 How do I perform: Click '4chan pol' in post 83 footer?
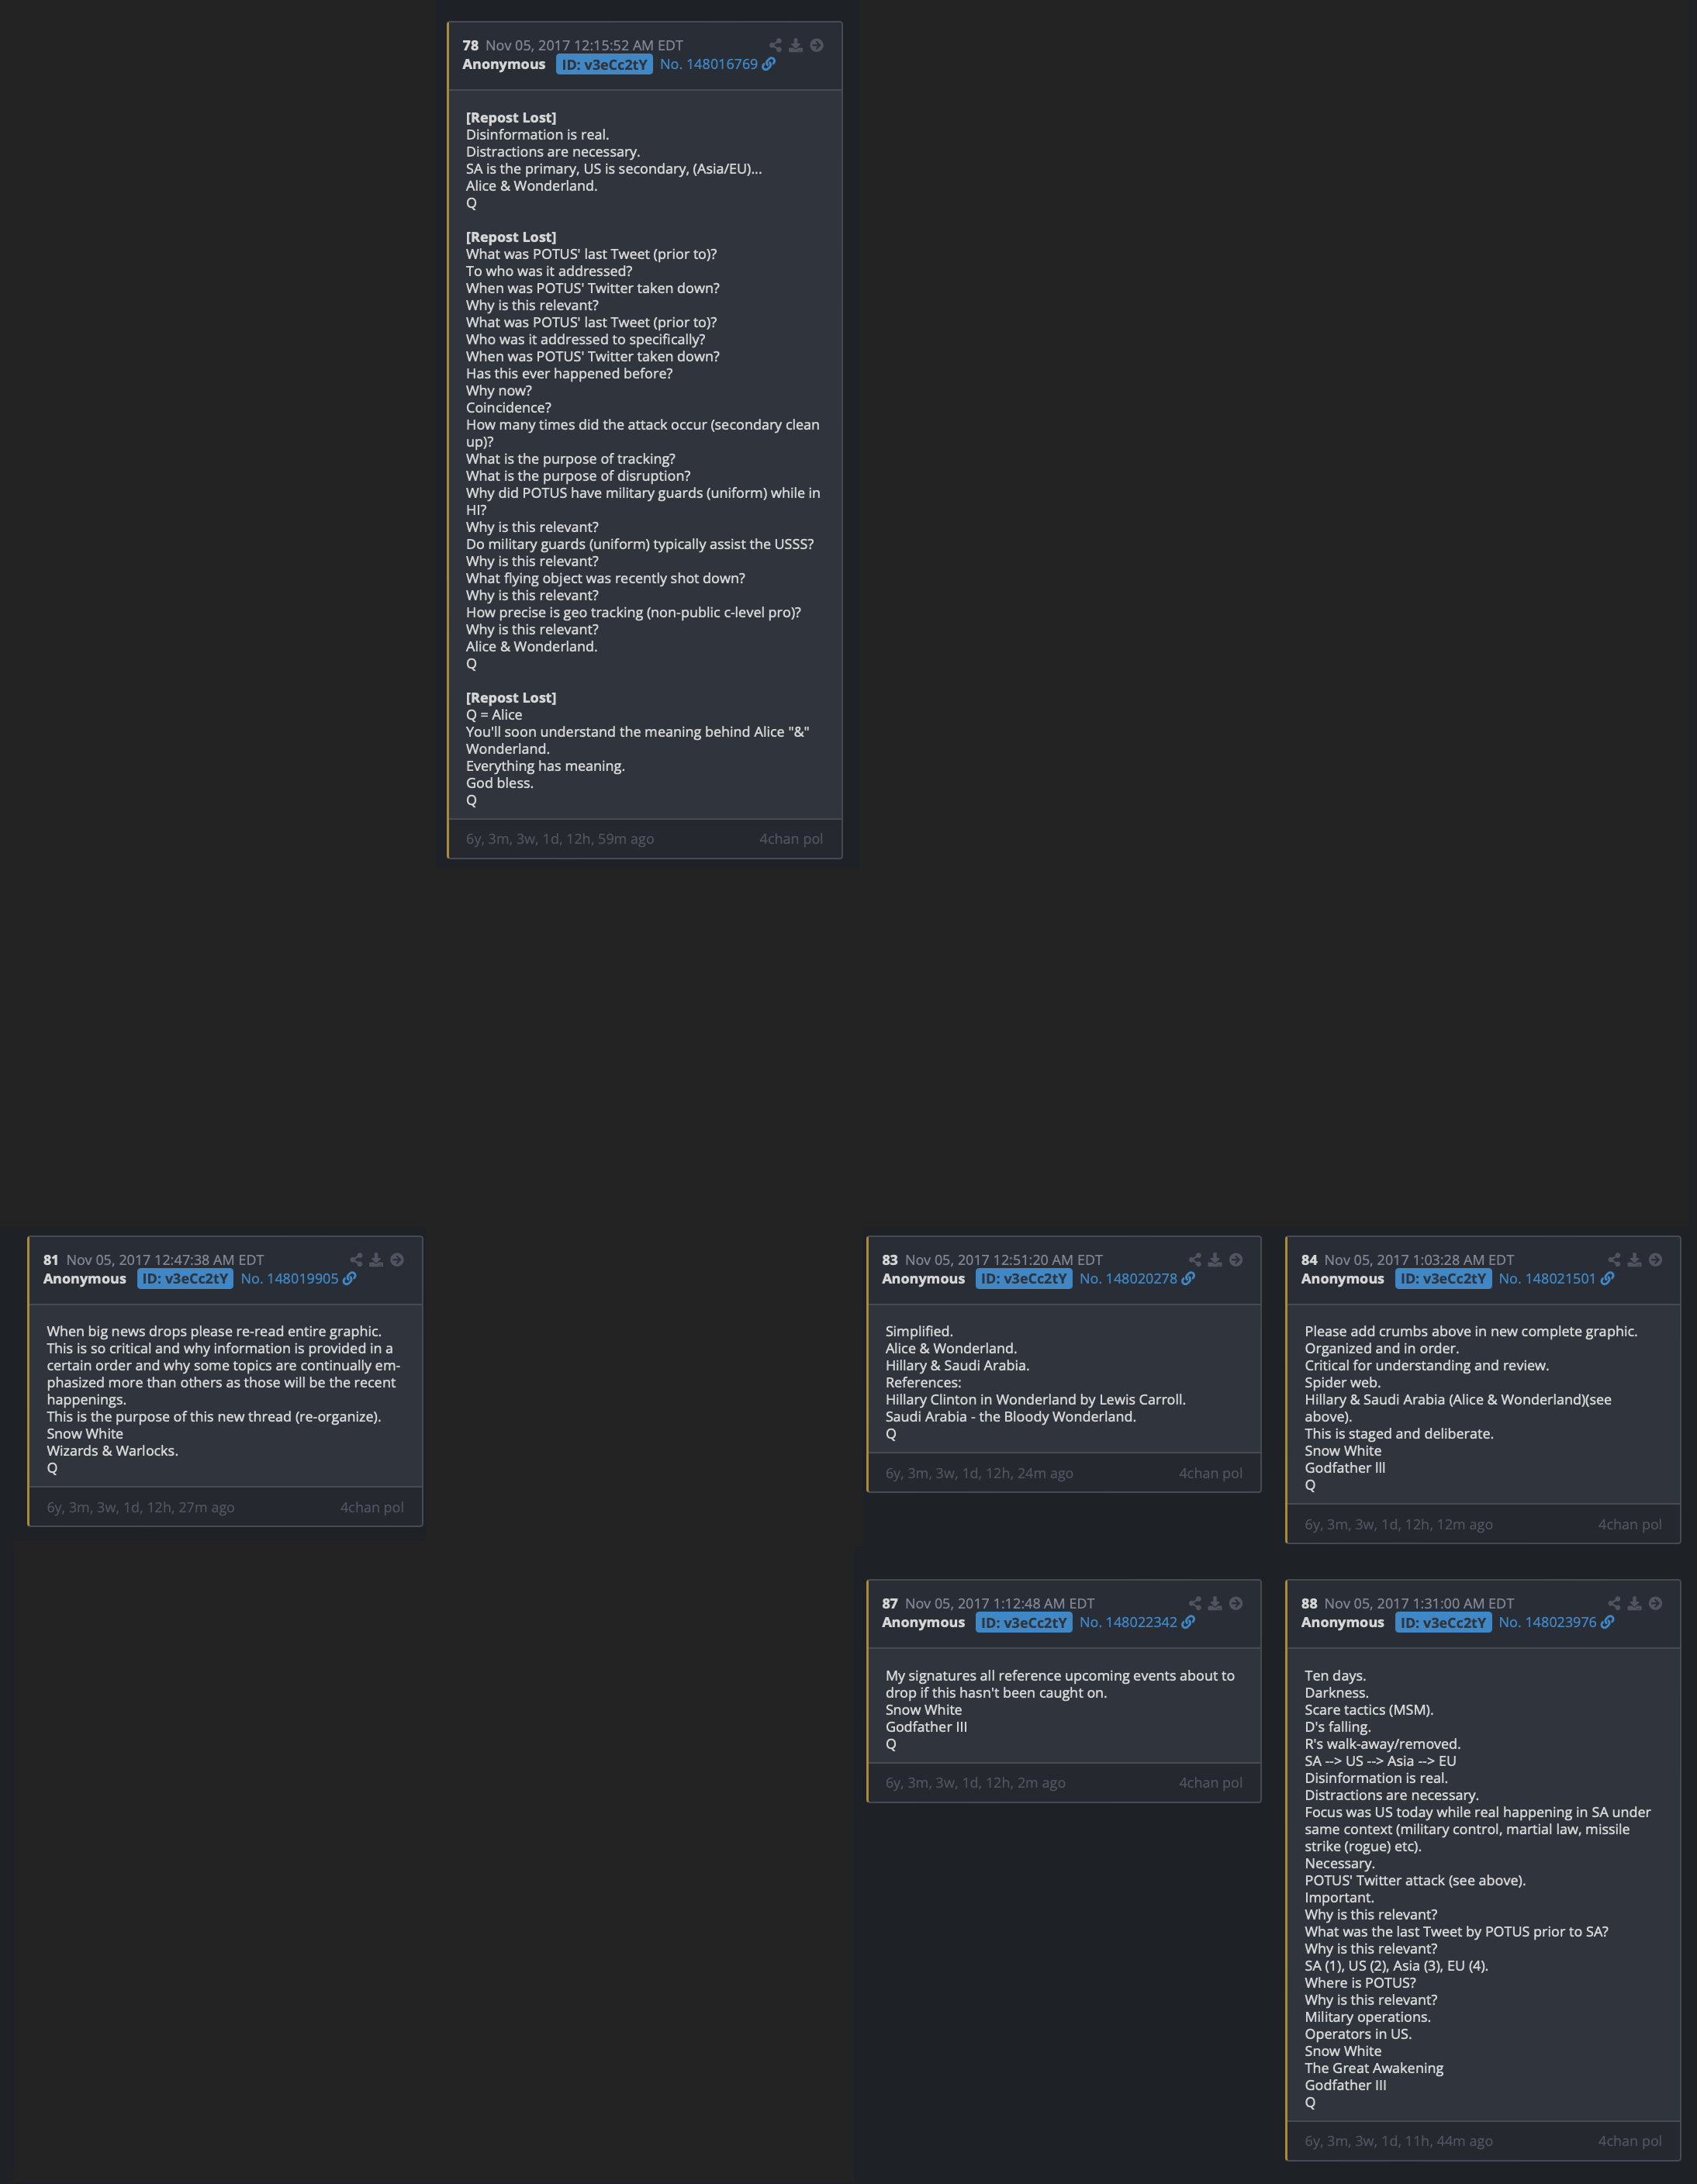[1211, 1474]
